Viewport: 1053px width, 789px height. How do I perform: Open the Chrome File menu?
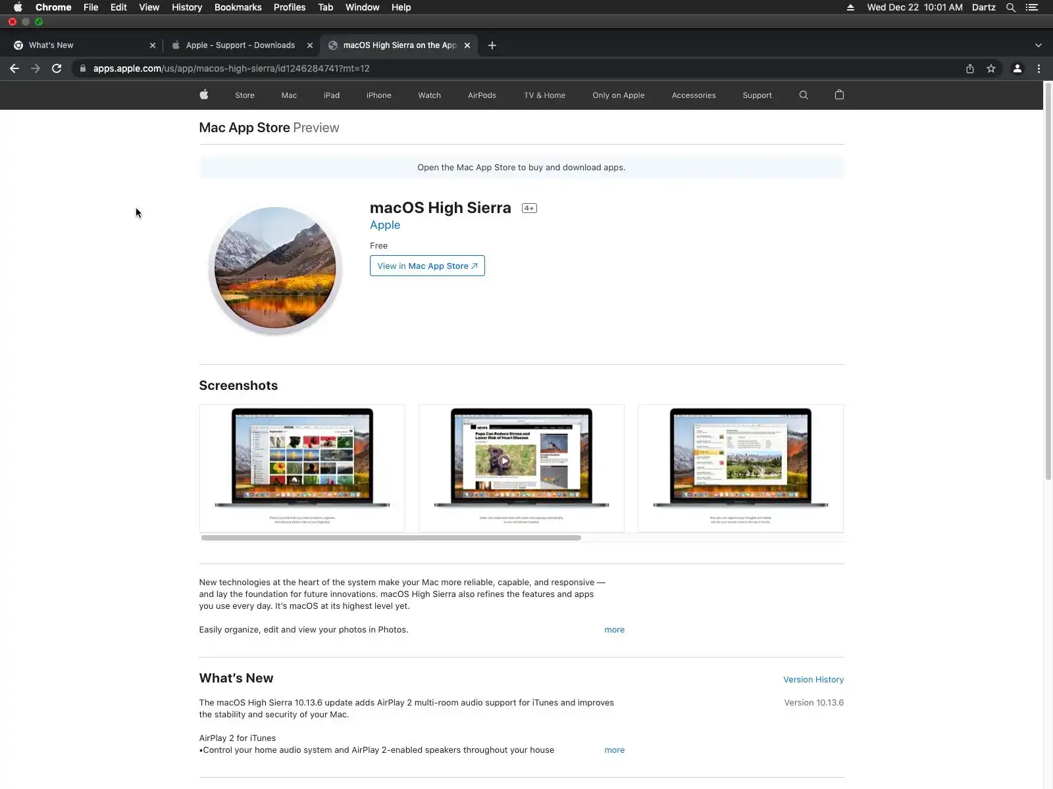[91, 7]
